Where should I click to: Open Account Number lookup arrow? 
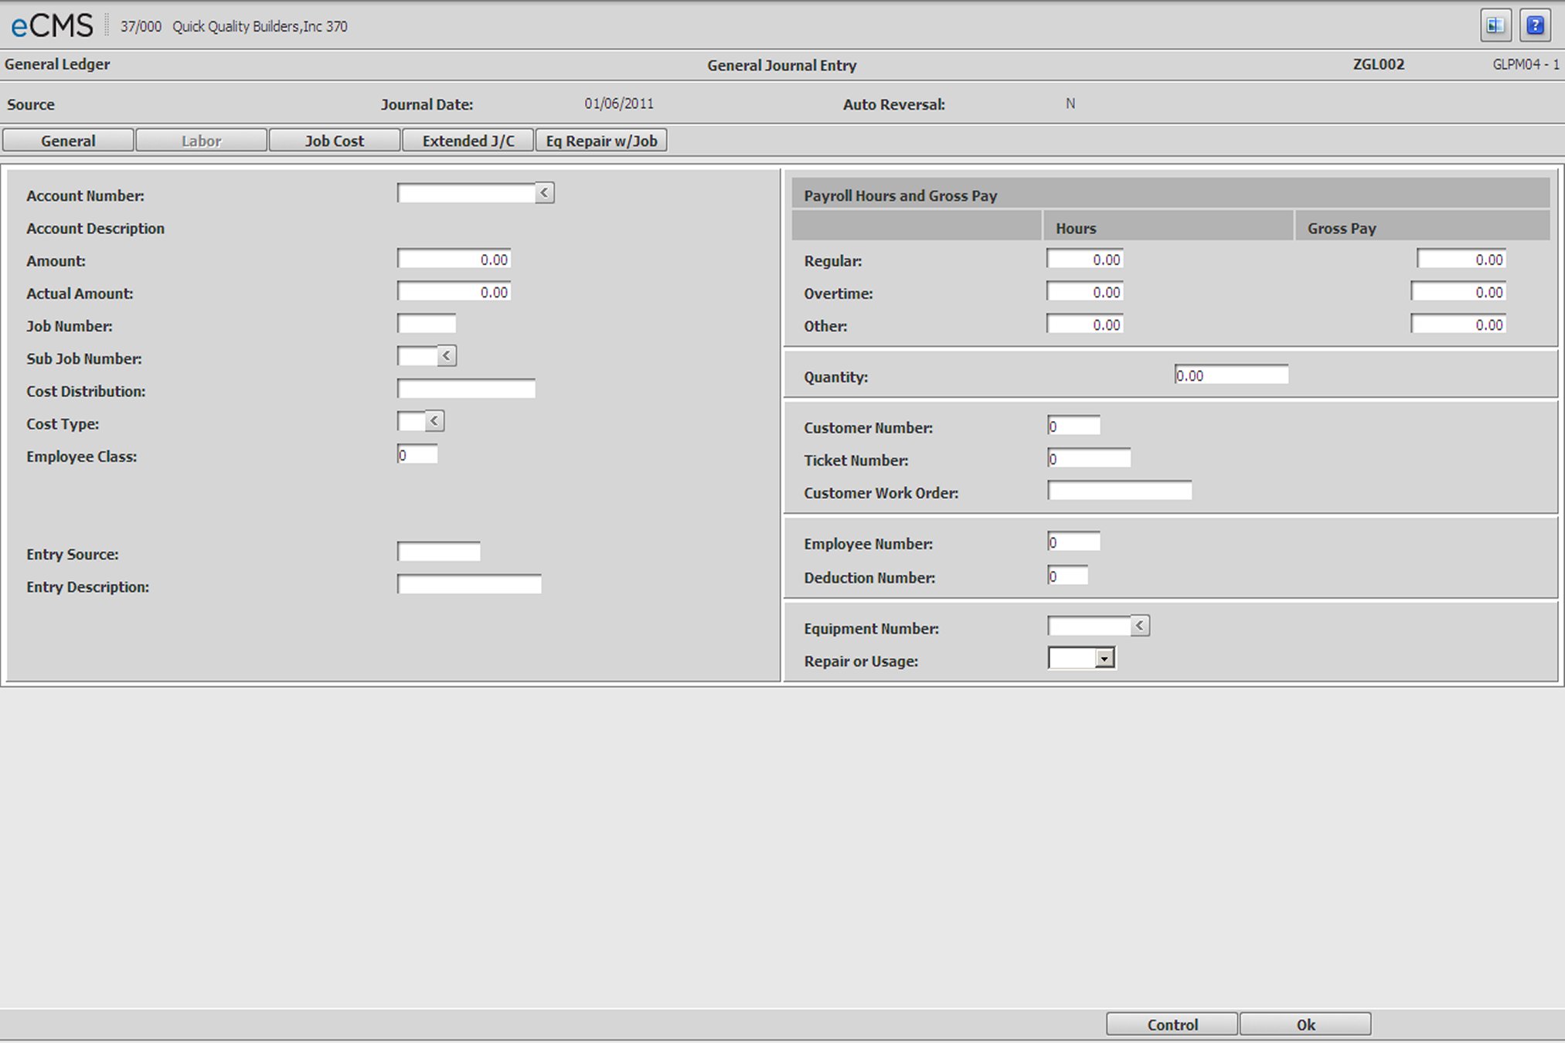tap(544, 193)
